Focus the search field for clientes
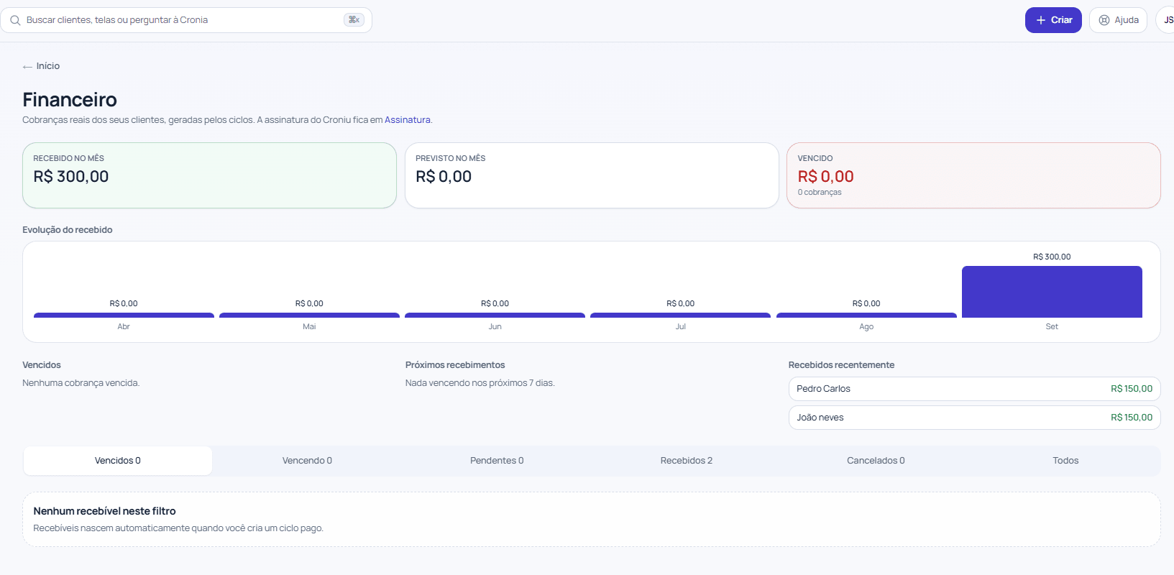1174x575 pixels. point(185,20)
